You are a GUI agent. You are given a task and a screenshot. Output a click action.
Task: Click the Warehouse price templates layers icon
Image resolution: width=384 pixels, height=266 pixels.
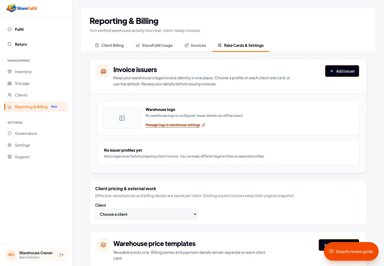coord(103,245)
